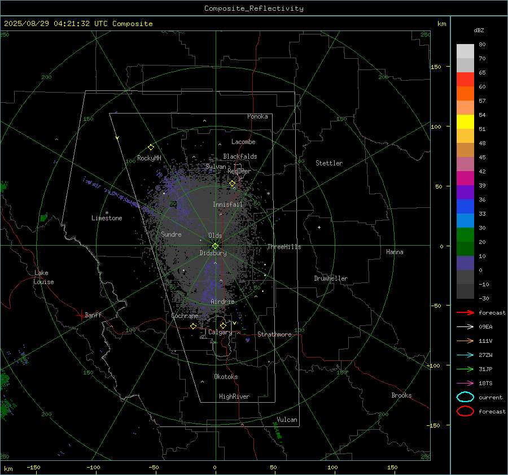
Task: Click the red forecast arrow in legend
Action: click(465, 312)
